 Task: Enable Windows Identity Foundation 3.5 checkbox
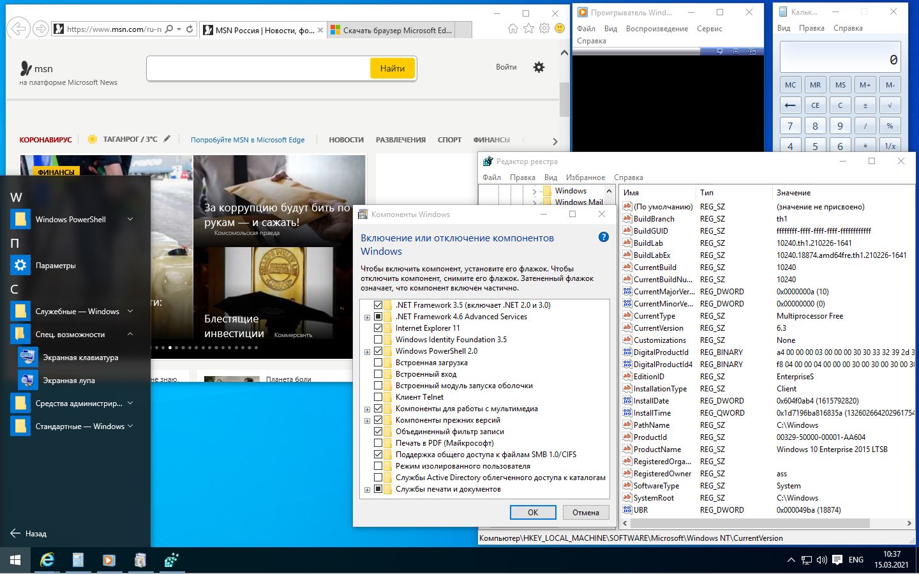pos(378,339)
